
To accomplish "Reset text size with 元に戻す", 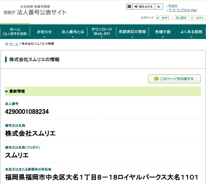I will (181, 18).
